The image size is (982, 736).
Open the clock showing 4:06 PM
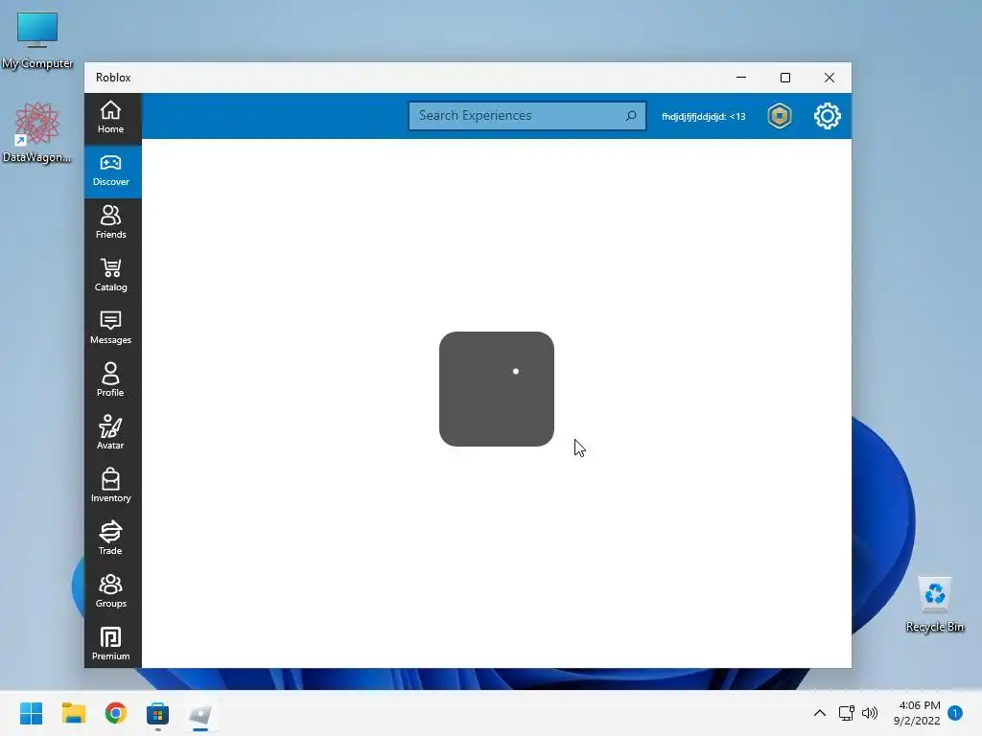click(917, 713)
